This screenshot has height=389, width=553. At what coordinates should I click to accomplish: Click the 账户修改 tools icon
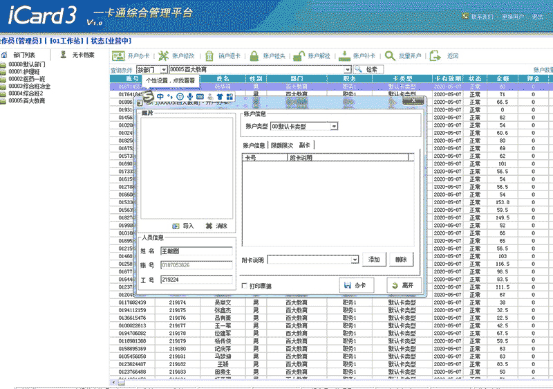pyautogui.click(x=163, y=56)
